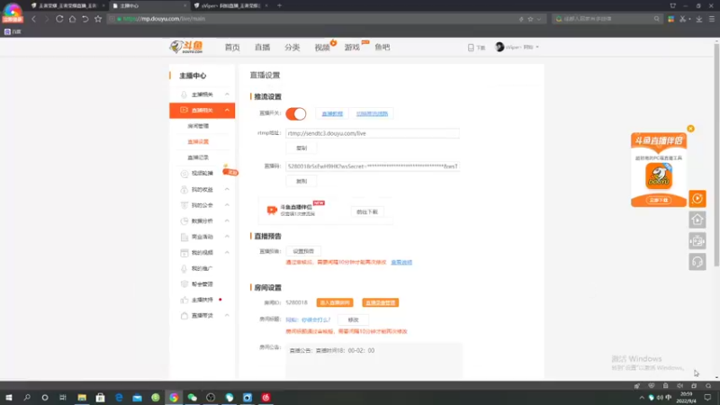Viewport: 720px width, 405px height.
Task: Copy the 直播码 stream key with its button
Action: click(301, 182)
